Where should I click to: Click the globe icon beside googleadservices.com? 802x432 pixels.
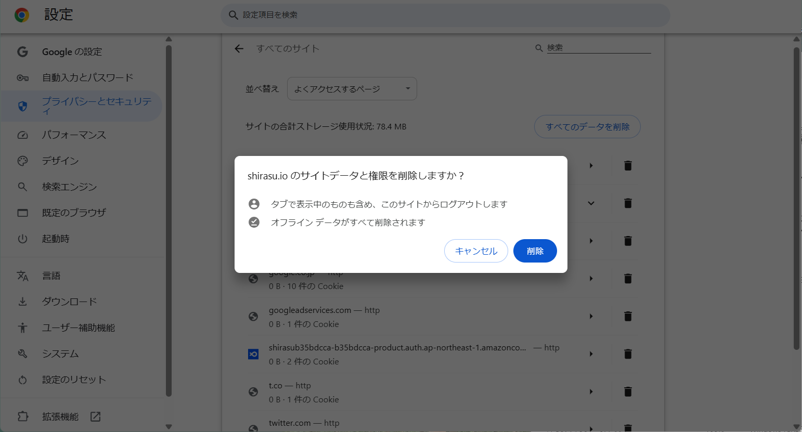pyautogui.click(x=253, y=316)
